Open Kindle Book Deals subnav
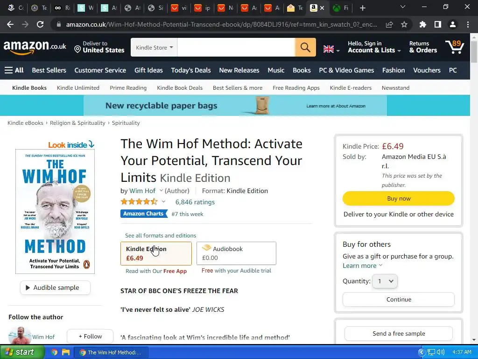478x359 pixels. (180, 88)
